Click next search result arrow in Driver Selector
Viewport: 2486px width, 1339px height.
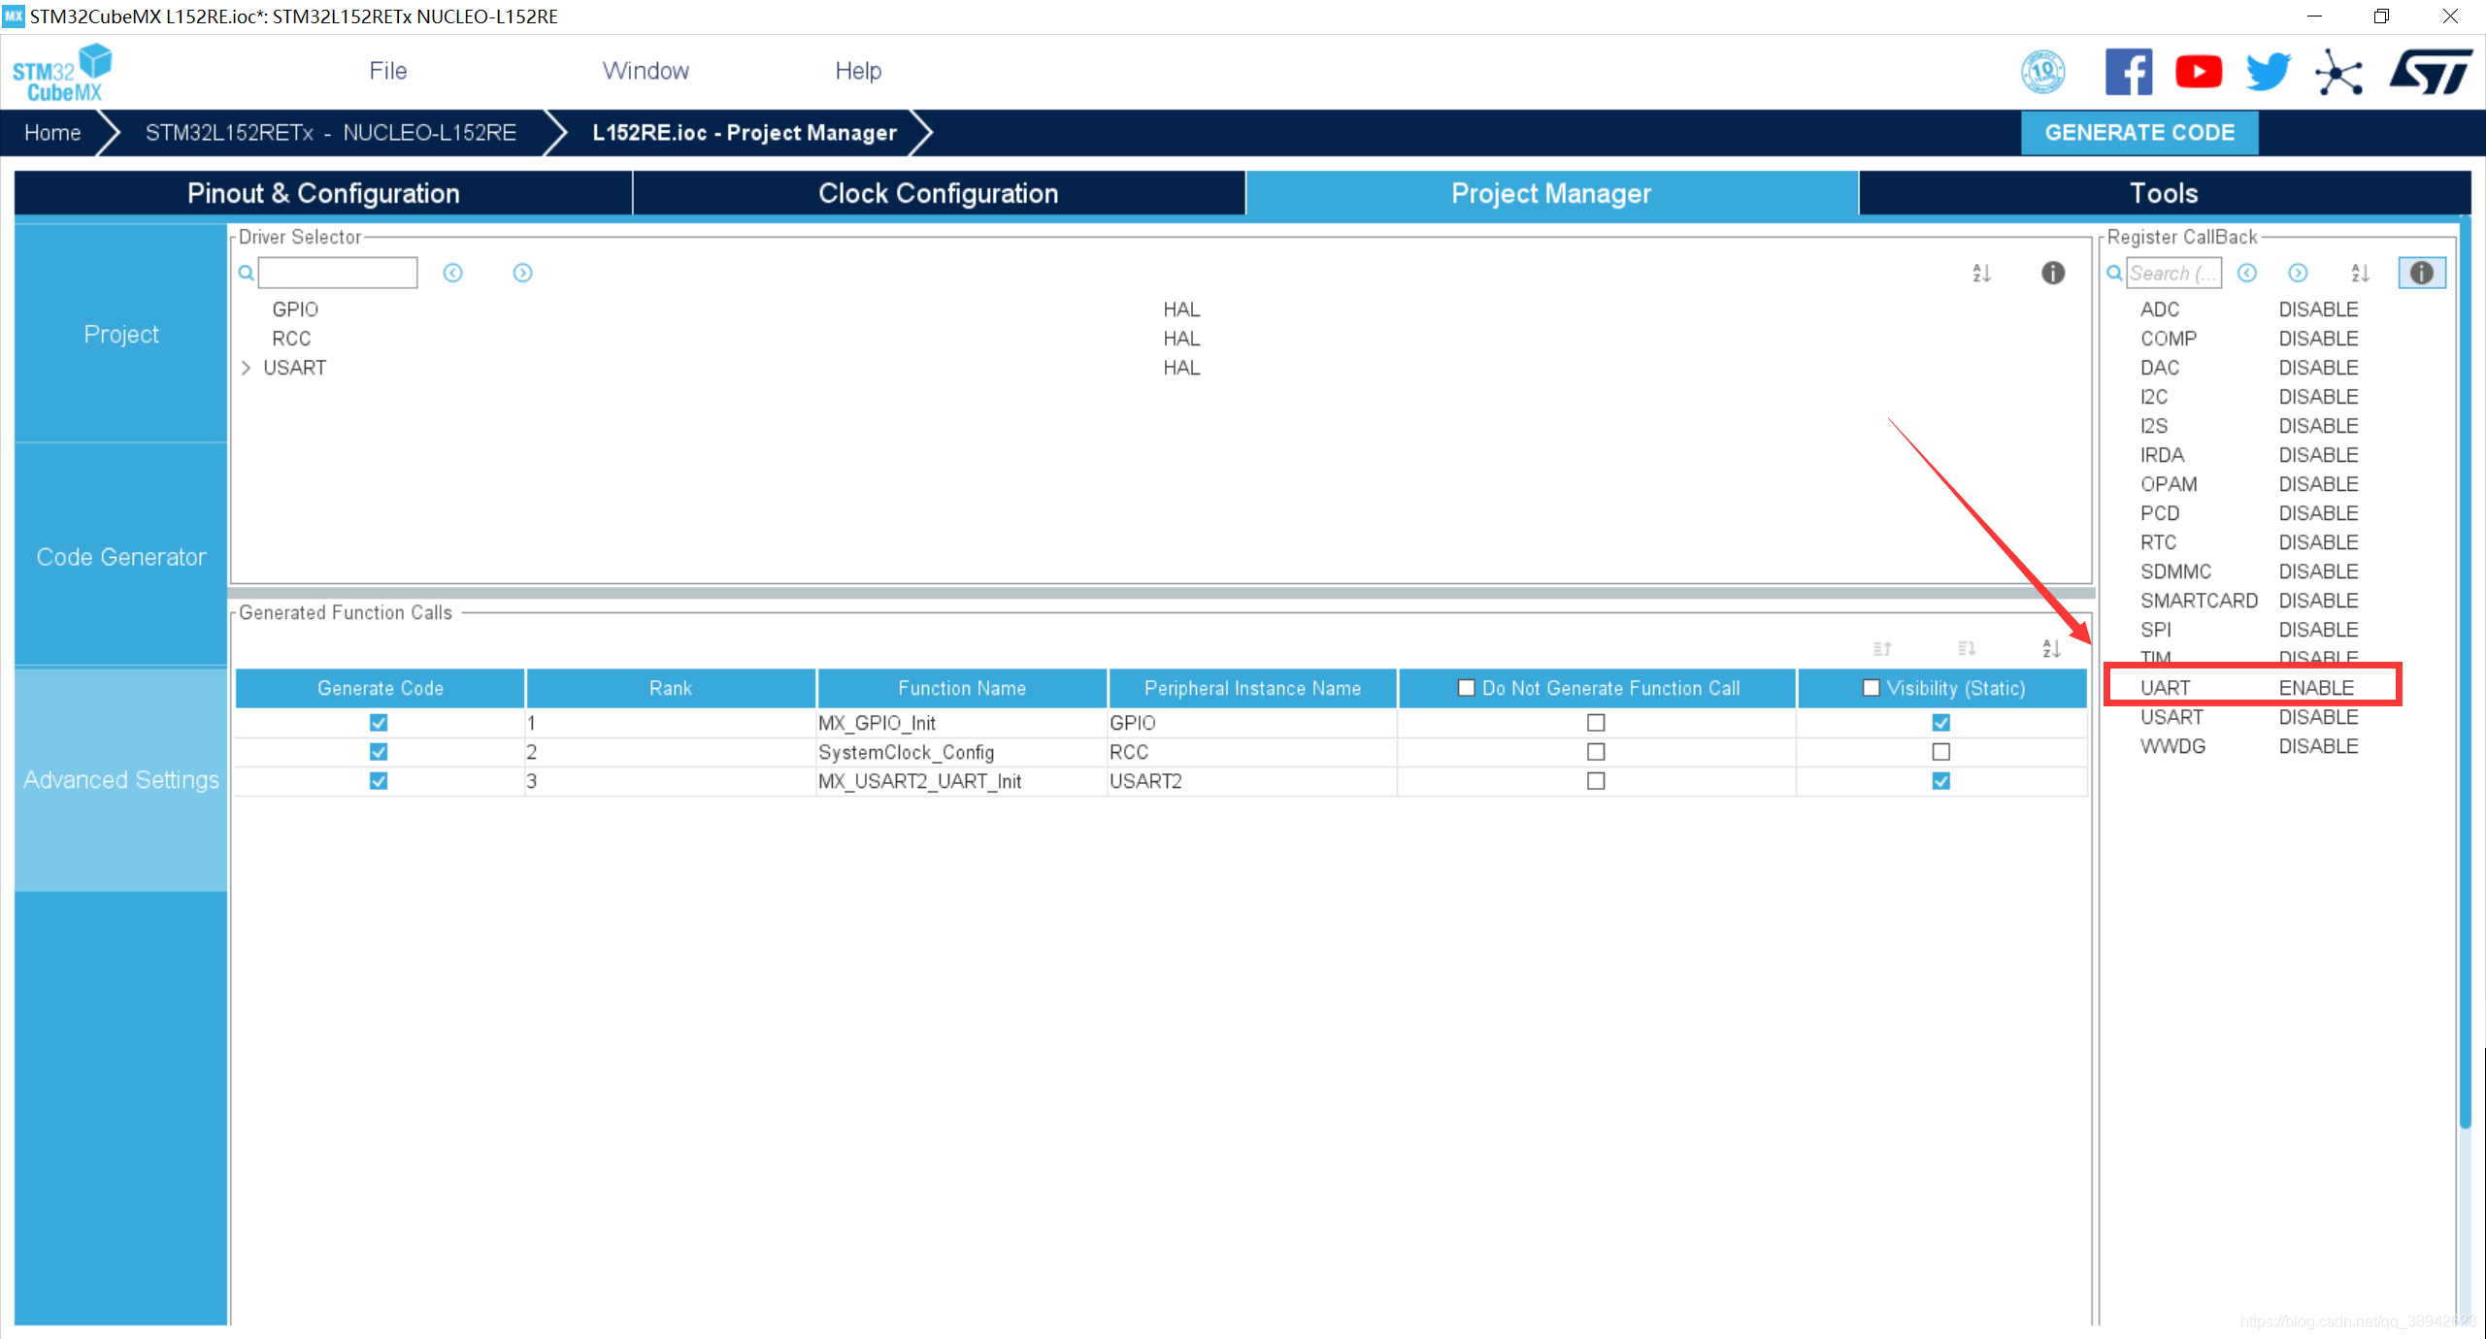522,273
